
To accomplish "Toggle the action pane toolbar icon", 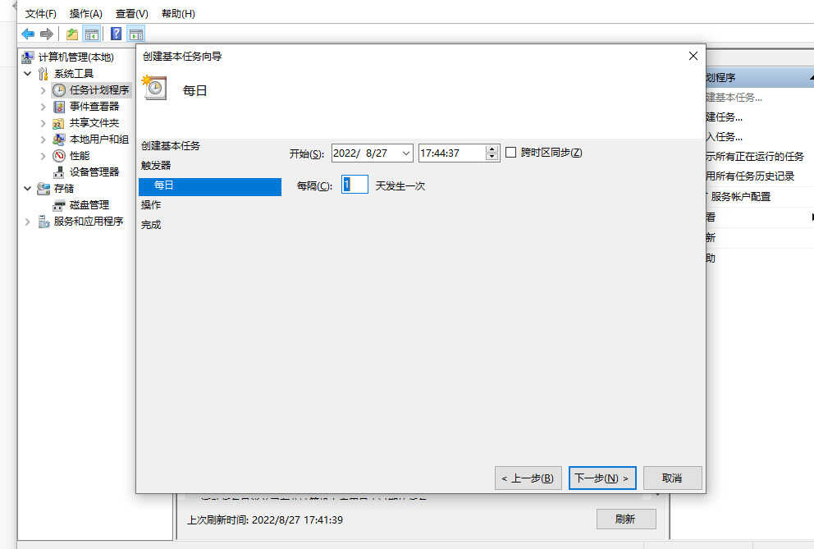I will click(x=136, y=34).
